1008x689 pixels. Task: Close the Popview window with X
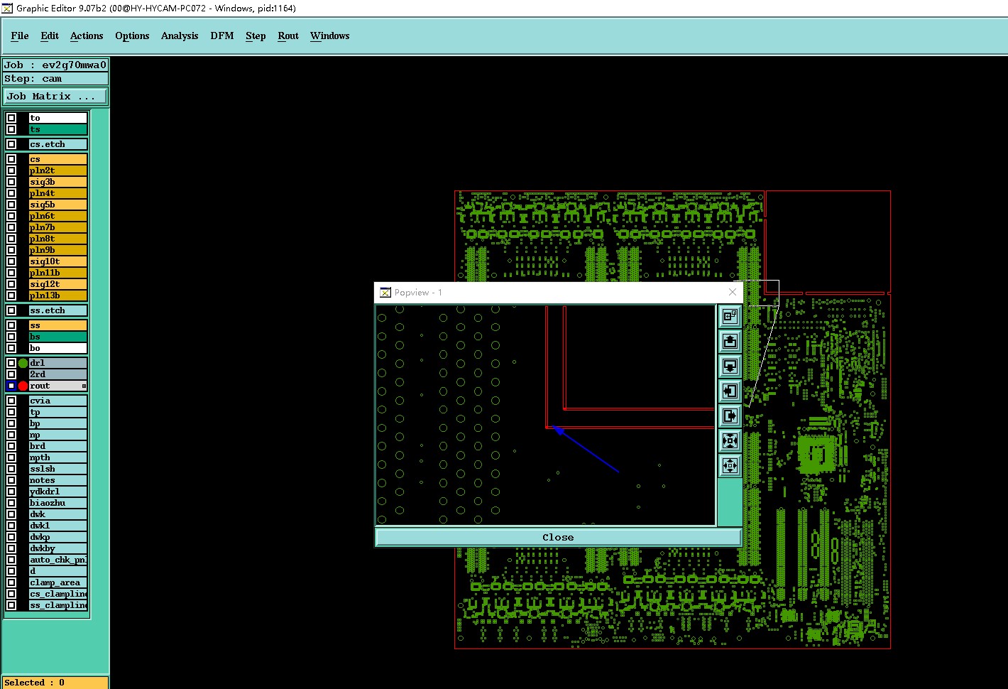pyautogui.click(x=733, y=292)
